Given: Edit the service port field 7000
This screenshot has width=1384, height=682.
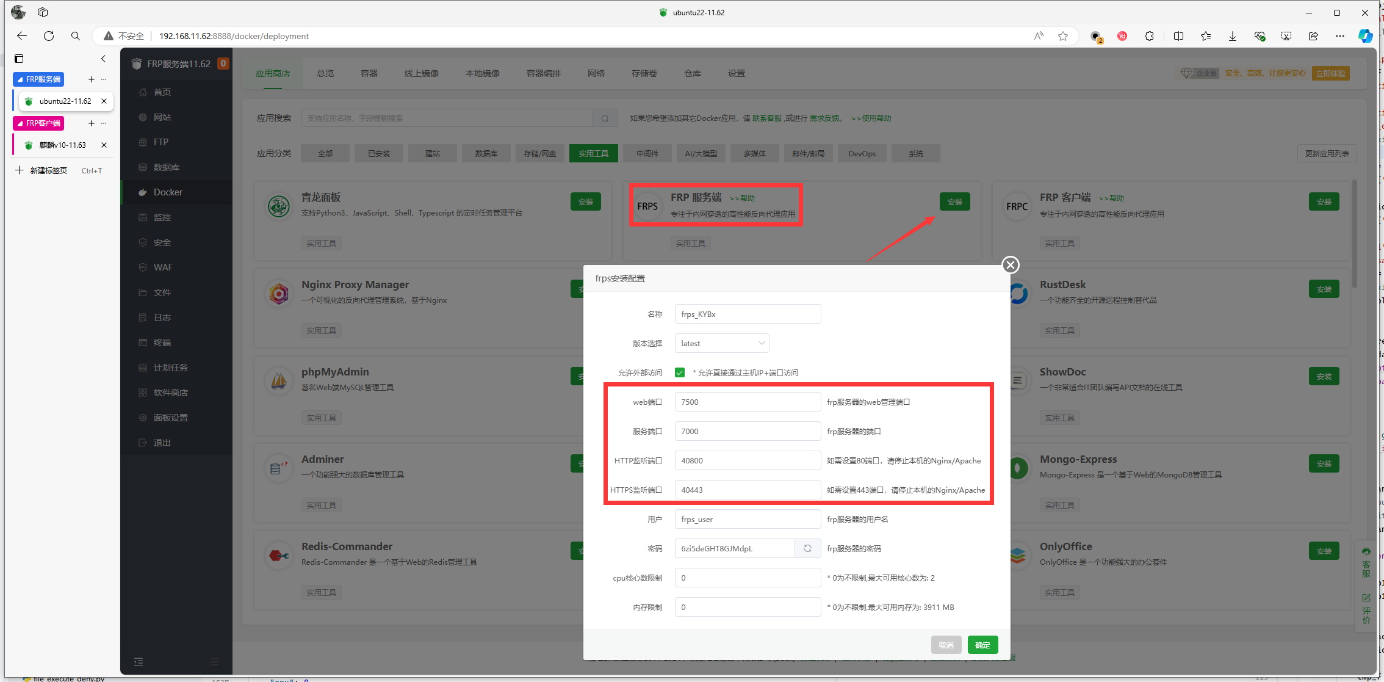Looking at the screenshot, I should [748, 431].
